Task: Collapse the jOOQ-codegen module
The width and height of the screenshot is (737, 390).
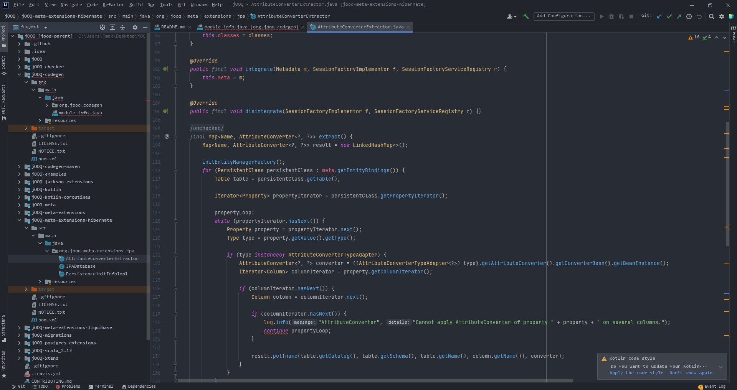Action: (x=19, y=74)
